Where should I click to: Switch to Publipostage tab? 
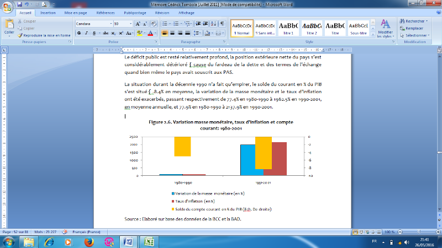click(135, 13)
